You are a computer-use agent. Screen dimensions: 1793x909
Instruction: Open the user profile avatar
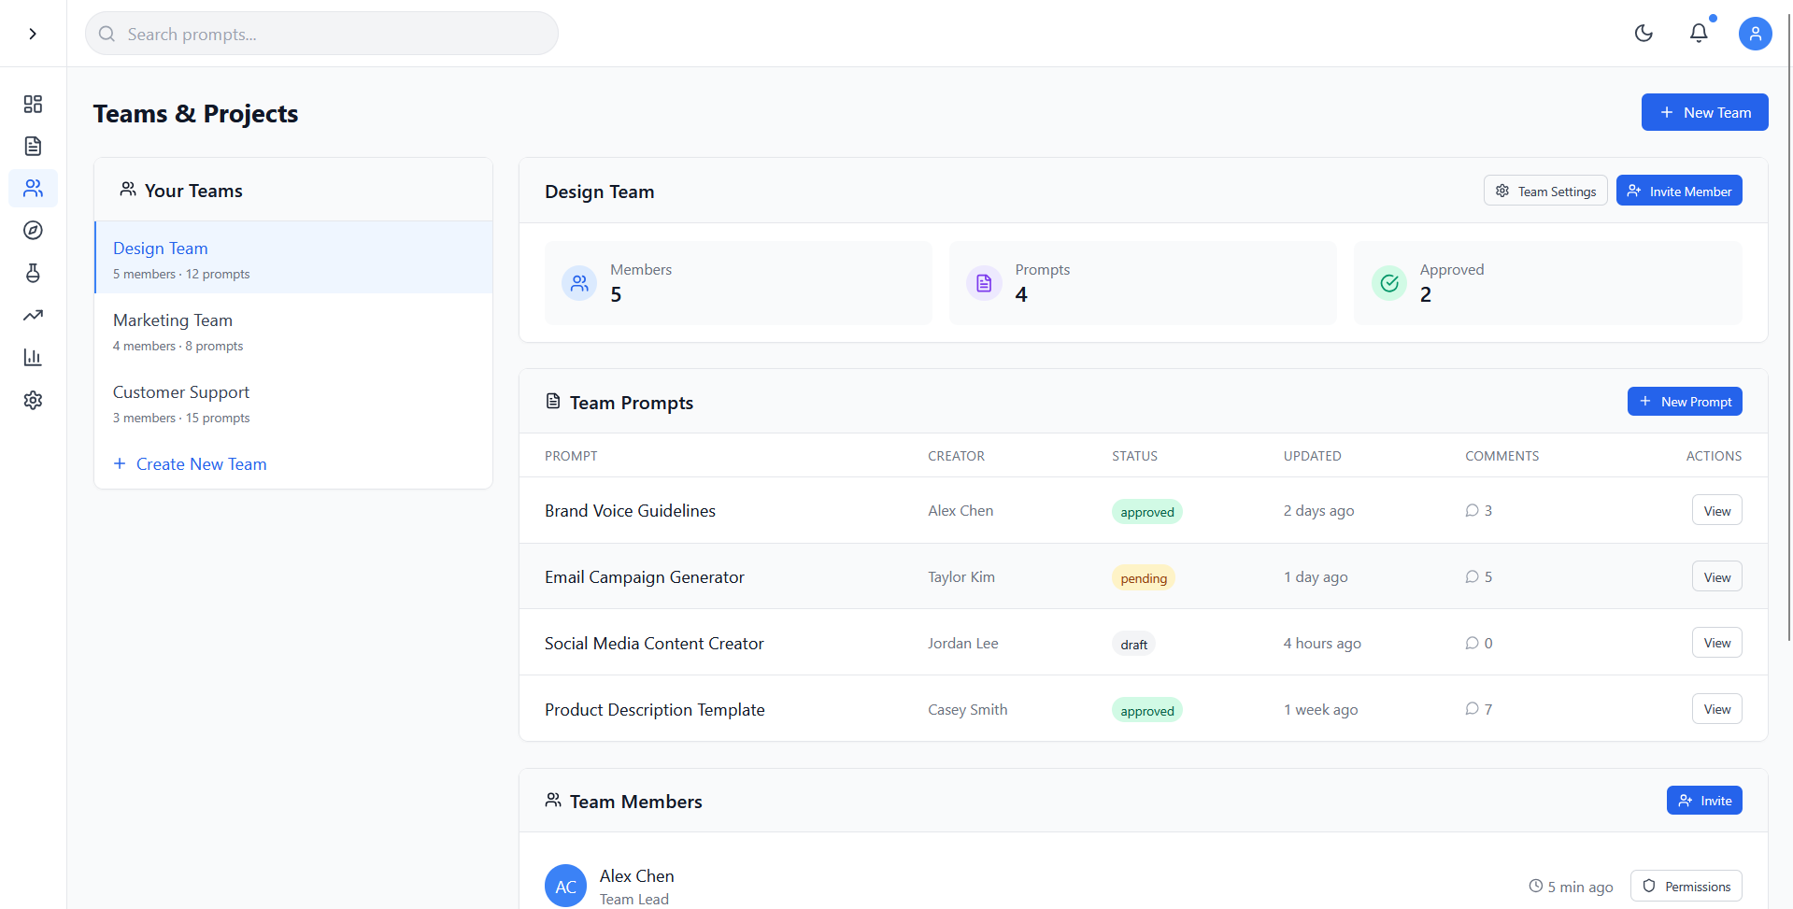point(1755,34)
